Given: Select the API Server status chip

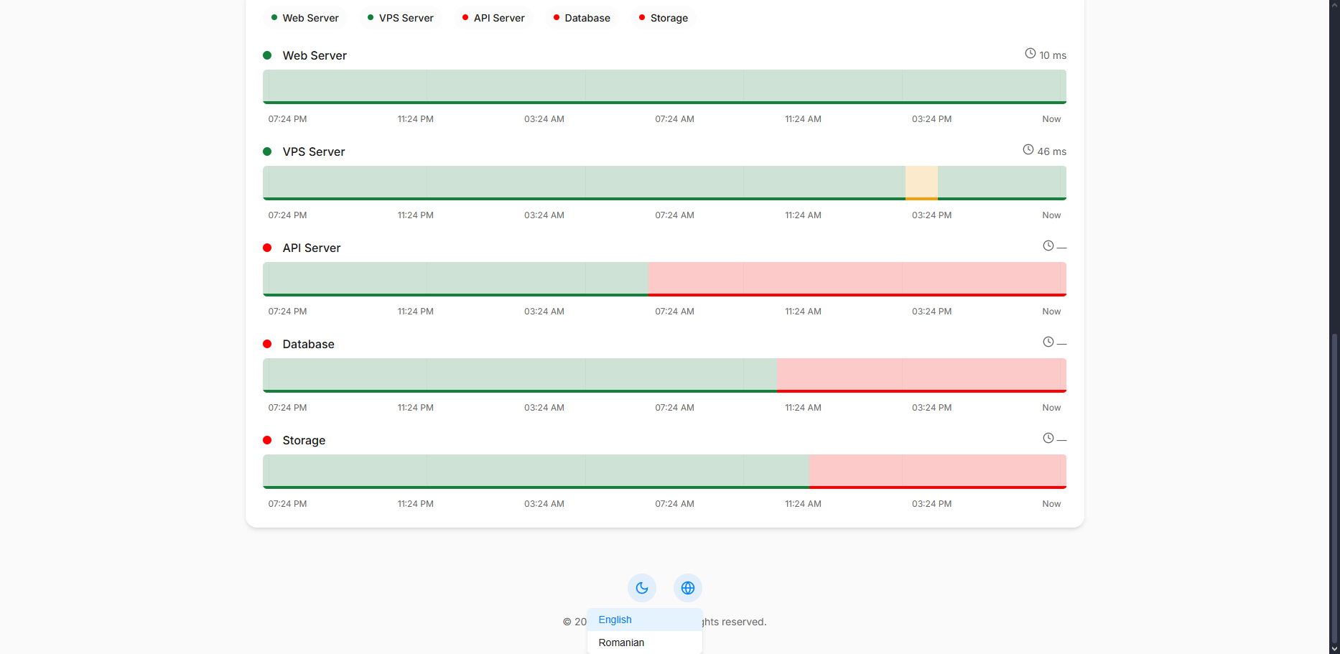Looking at the screenshot, I should coord(493,18).
